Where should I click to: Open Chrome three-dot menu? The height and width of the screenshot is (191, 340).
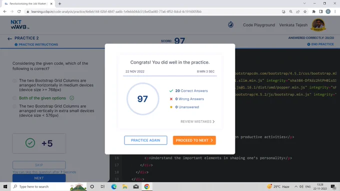pyautogui.click(x=335, y=11)
